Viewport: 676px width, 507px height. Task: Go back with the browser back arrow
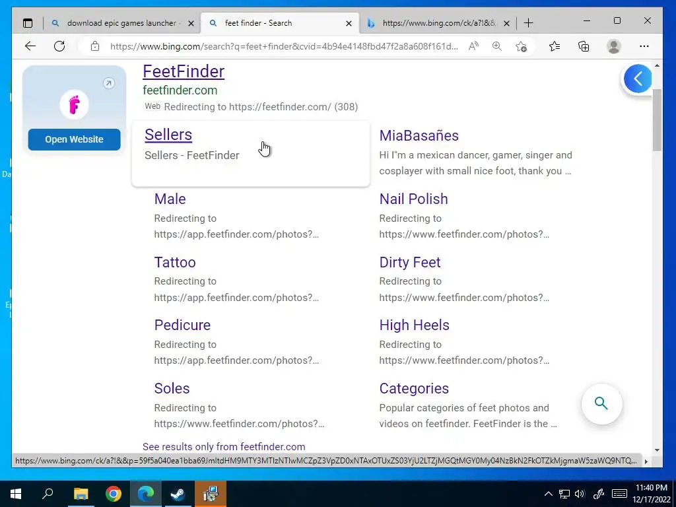pos(30,46)
